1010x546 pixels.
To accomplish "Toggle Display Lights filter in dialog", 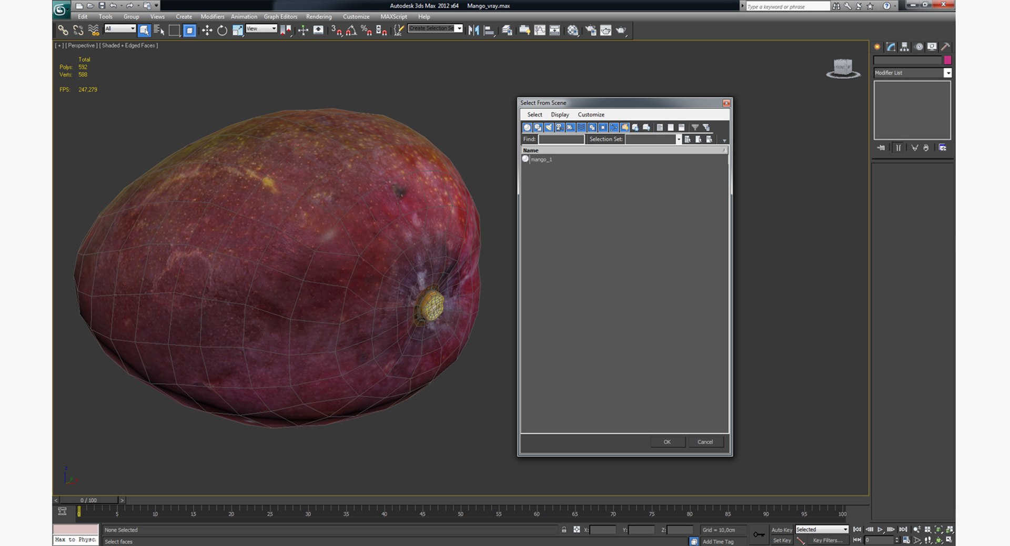I will (x=549, y=127).
